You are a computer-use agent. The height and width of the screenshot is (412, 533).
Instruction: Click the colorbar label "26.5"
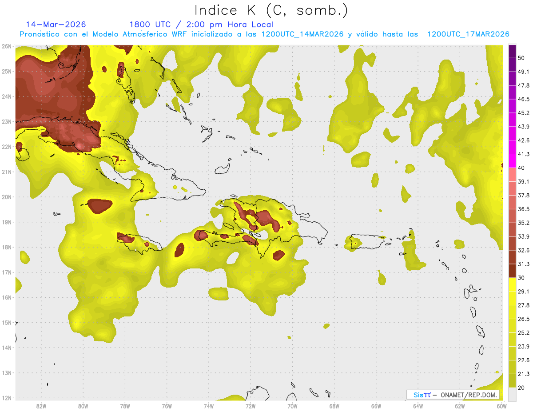[524, 319]
